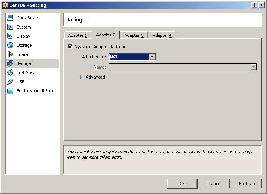Switch to the Adapter 3 tab
This screenshot has width=267, height=194.
pos(134,35)
